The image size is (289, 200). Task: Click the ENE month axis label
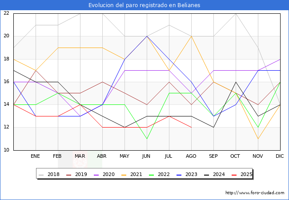(35, 156)
